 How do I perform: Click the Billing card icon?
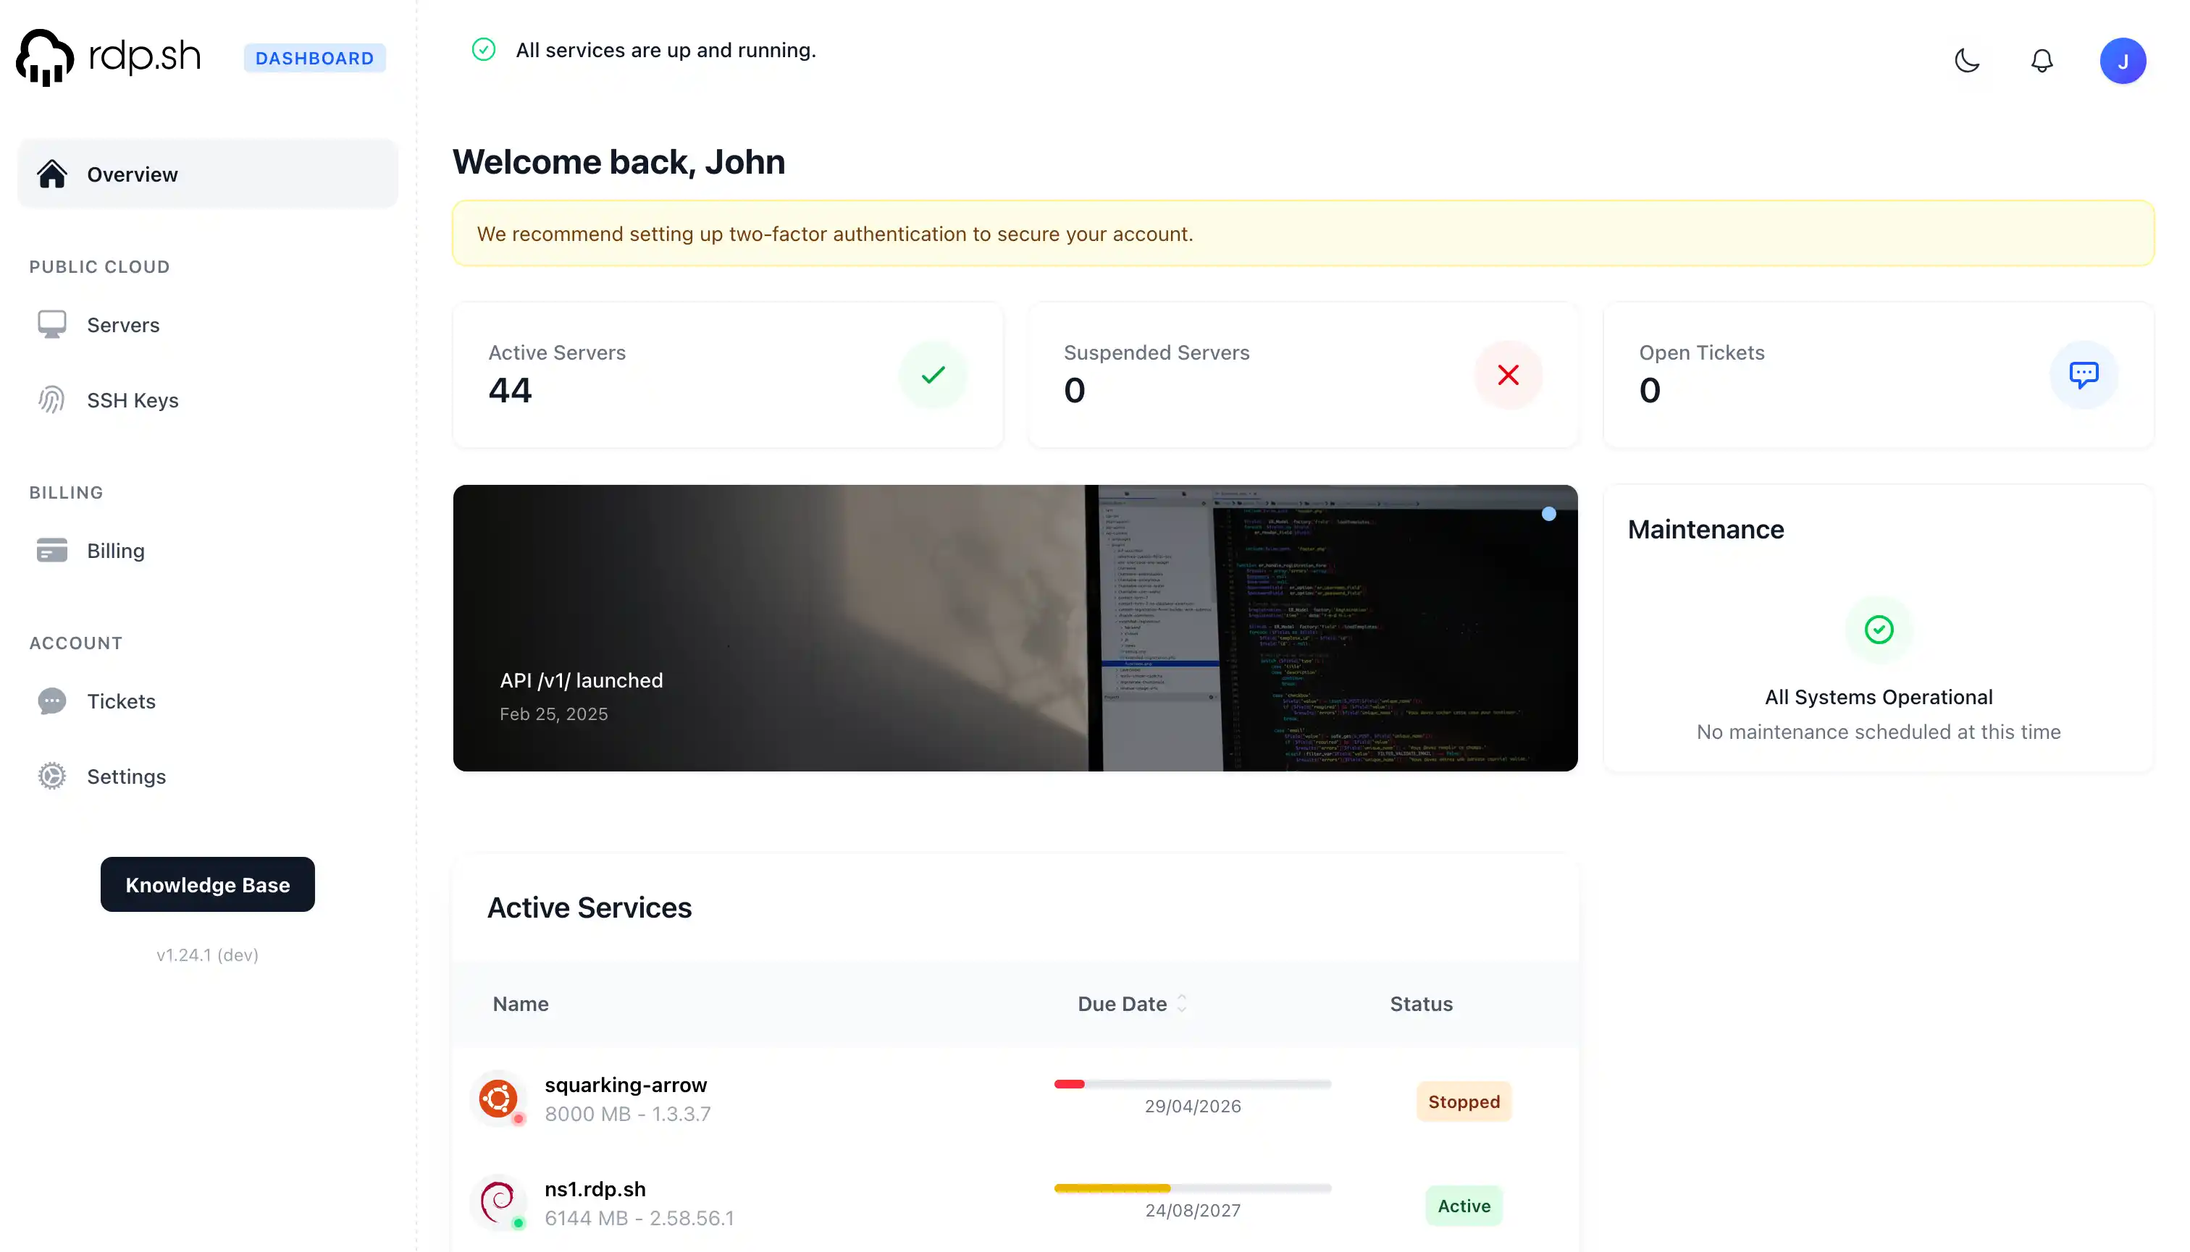(x=51, y=550)
